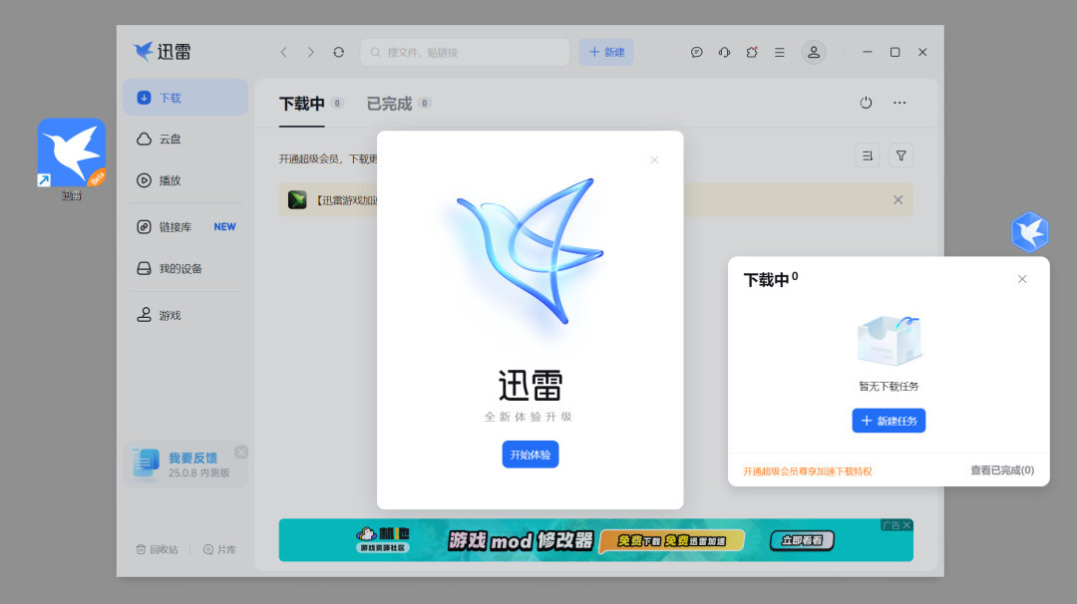Open the plugin icon with red dot
1077x604 pixels.
click(752, 52)
